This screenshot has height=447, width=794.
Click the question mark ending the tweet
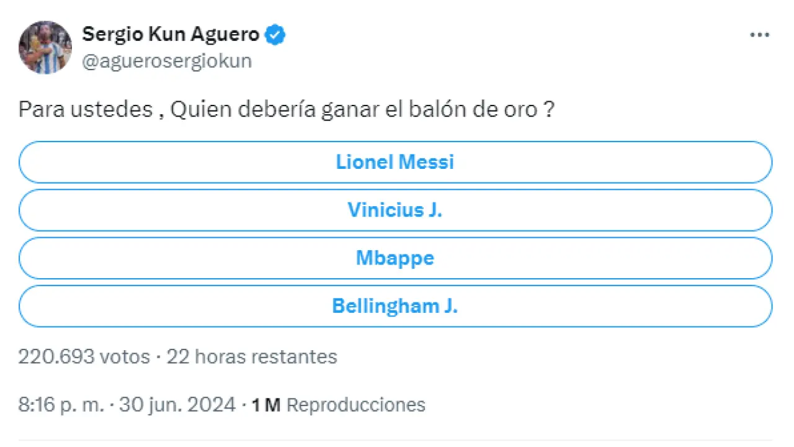[549, 110]
